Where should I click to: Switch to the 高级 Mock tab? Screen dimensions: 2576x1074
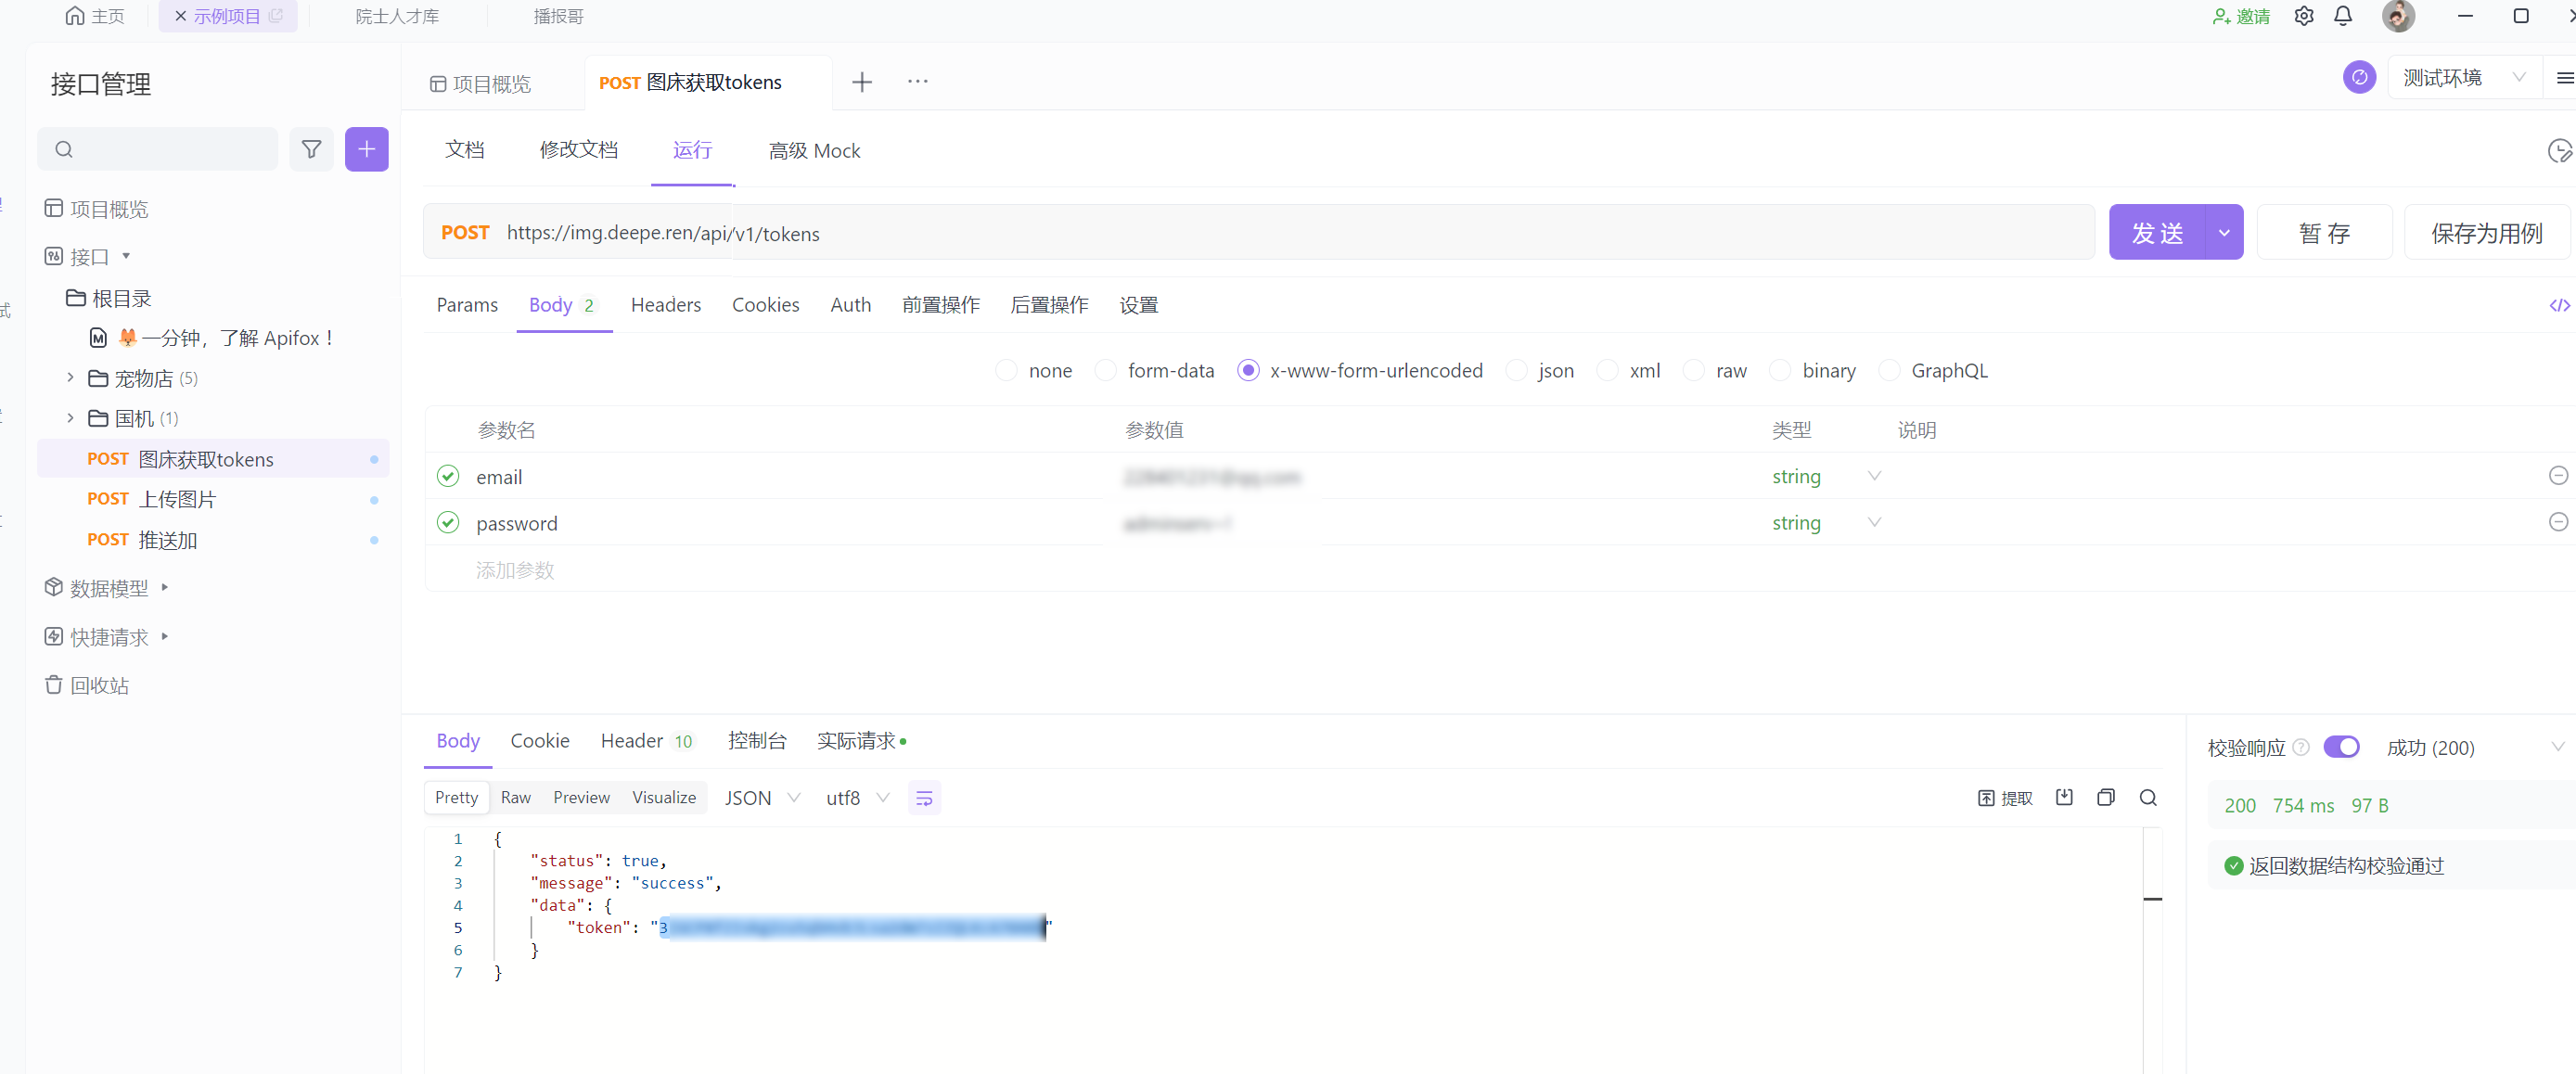point(814,151)
